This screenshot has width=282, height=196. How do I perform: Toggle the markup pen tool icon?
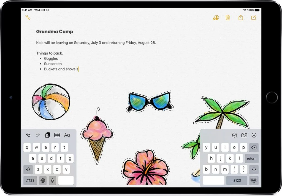click(254, 135)
